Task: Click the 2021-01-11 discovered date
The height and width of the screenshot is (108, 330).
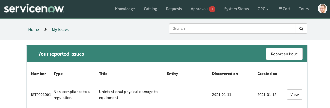Action: [x=222, y=95]
